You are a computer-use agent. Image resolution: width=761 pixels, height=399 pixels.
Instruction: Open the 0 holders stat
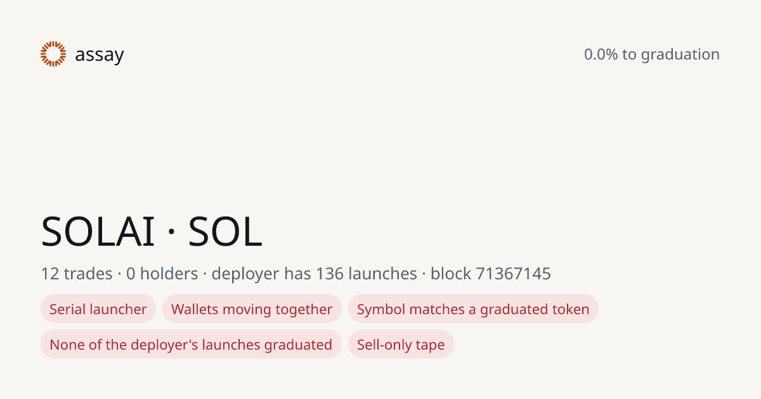162,274
